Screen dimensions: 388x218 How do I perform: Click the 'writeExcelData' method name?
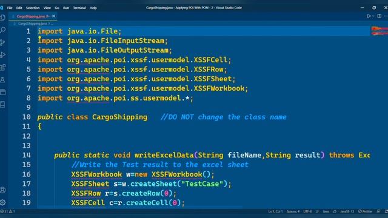coord(164,155)
